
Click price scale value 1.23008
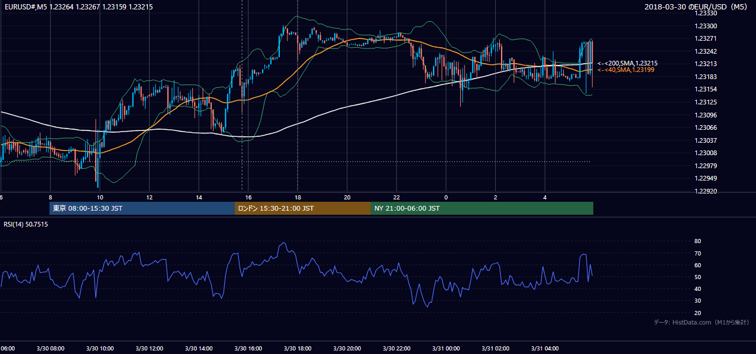[706, 153]
